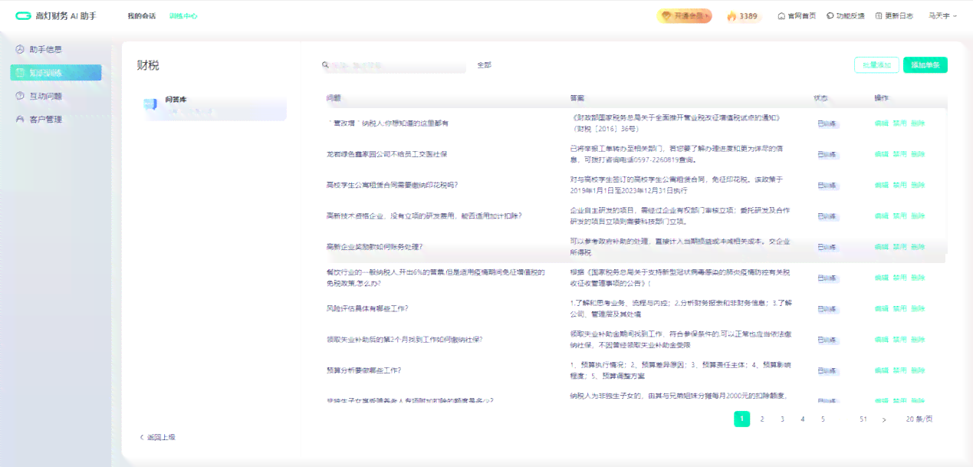
Task: Jump to last page 51
Action: click(x=863, y=419)
